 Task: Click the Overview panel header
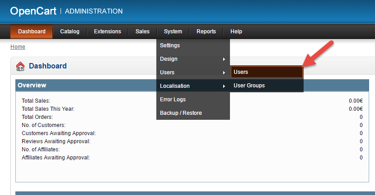coord(192,86)
